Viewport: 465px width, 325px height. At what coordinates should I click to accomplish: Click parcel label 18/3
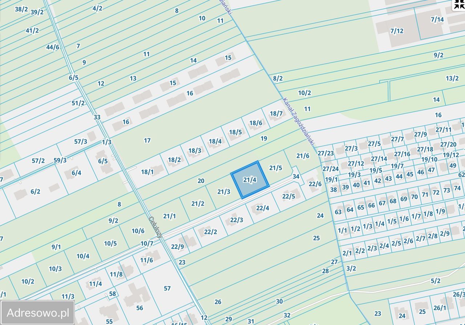(x=195, y=150)
